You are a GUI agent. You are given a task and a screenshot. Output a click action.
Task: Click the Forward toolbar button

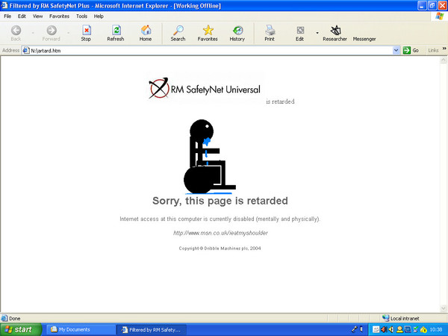click(52, 34)
